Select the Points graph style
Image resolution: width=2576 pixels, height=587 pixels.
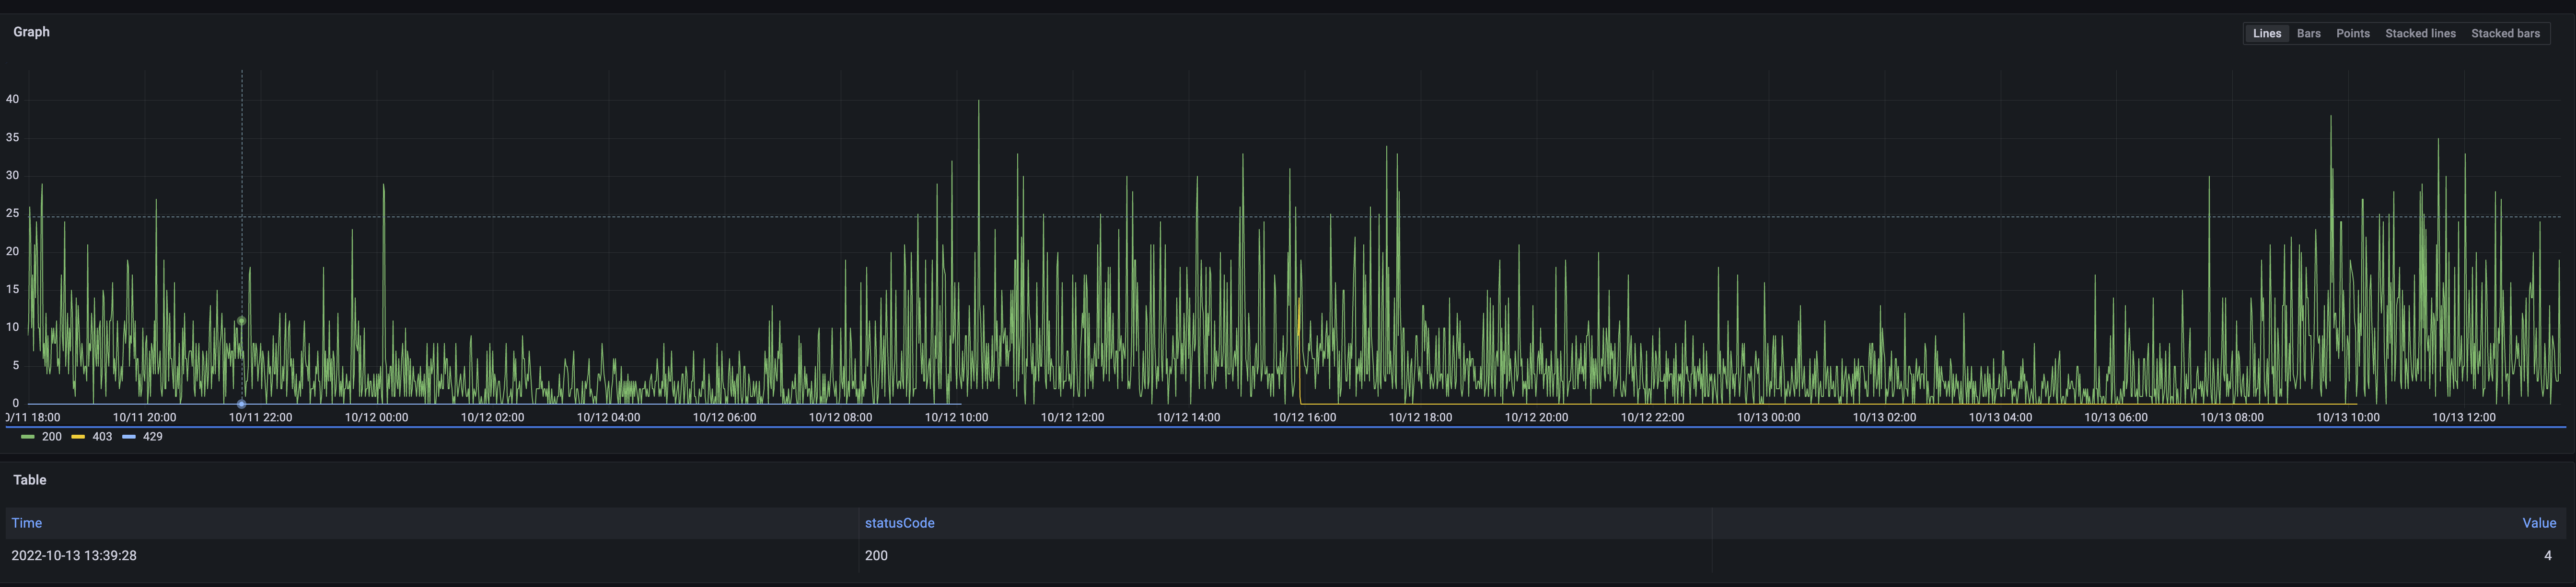[x=2352, y=34]
